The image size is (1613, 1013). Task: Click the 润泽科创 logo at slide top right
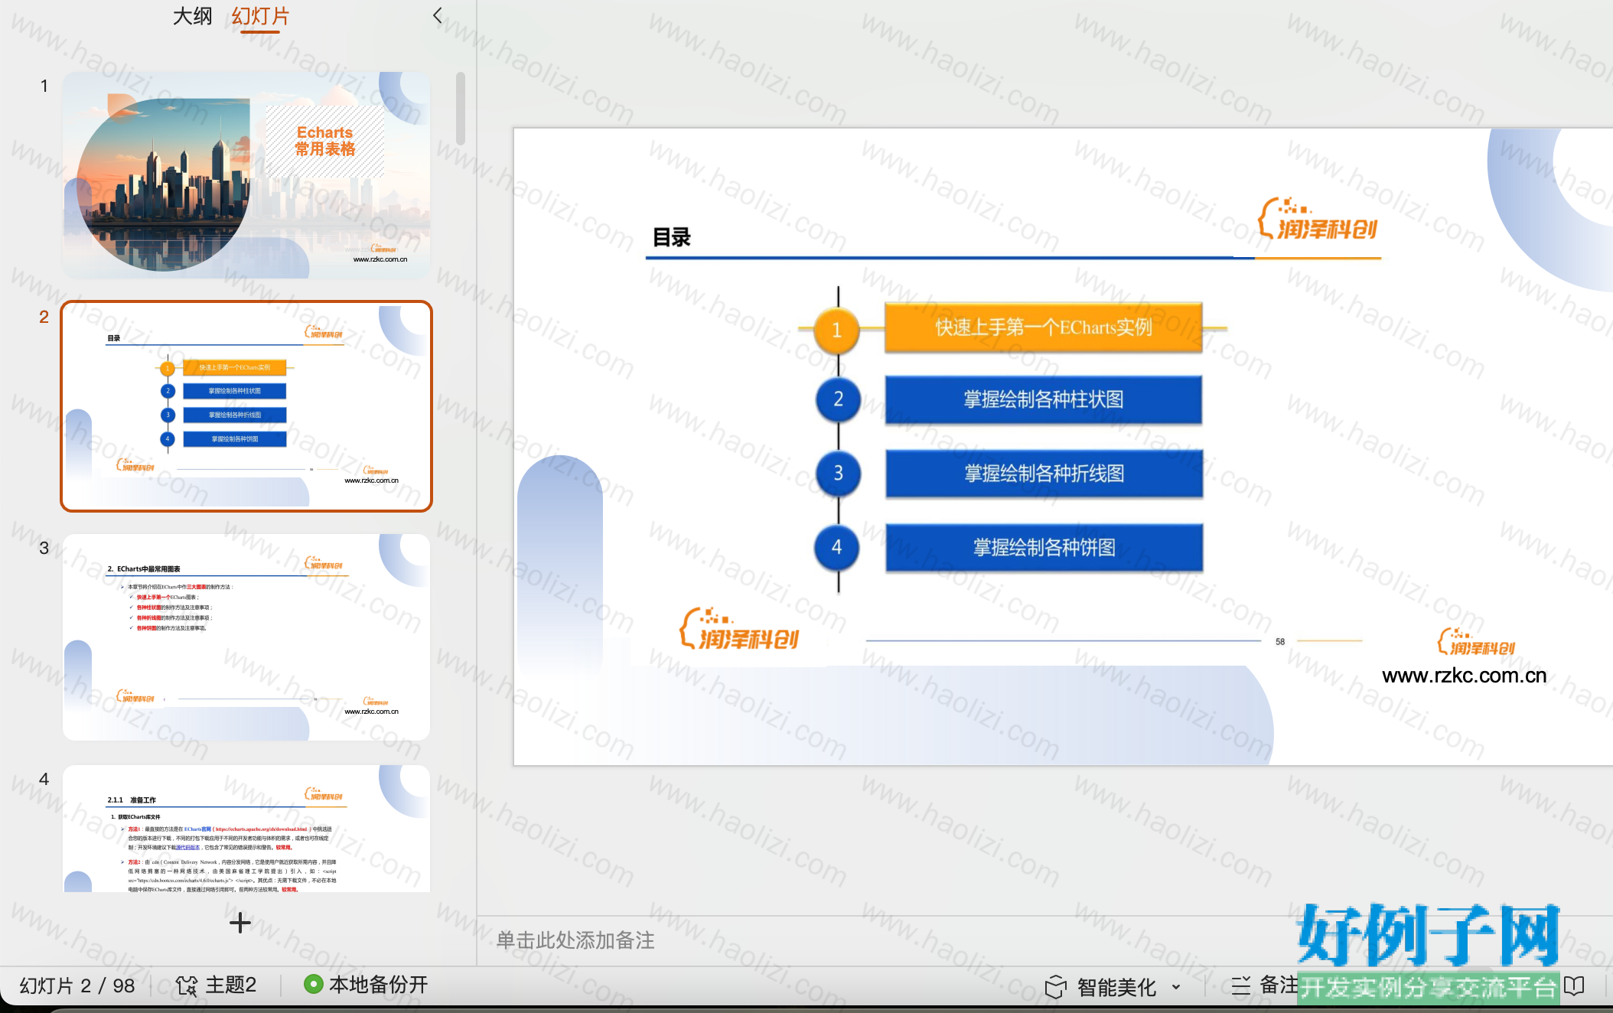(x=1318, y=219)
